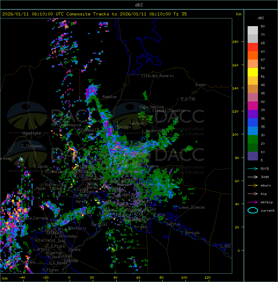Viewport: 278px width, 282px height.
Task: Click the 'Perdriel' map label
Action: 82,195
